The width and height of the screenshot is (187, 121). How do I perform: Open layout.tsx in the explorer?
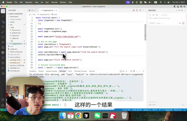point(16,36)
